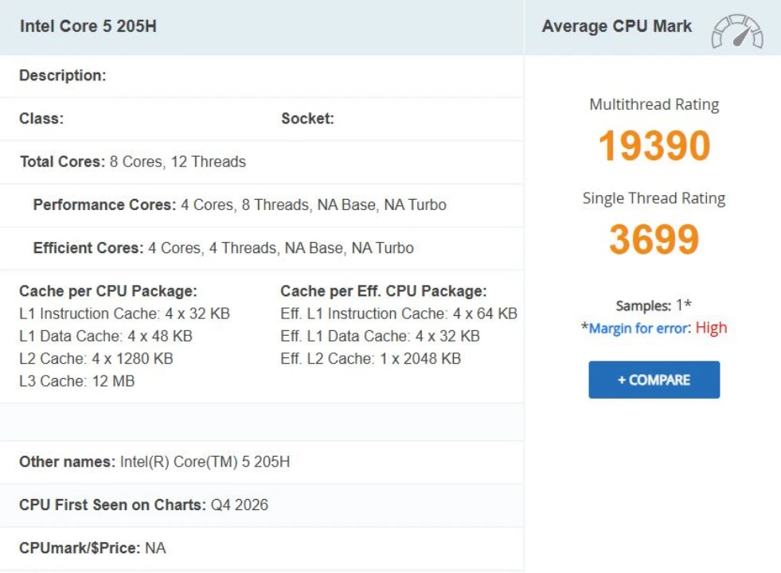781x573 pixels.
Task: Select L3 Cache: 12 MB
Action: (76, 381)
